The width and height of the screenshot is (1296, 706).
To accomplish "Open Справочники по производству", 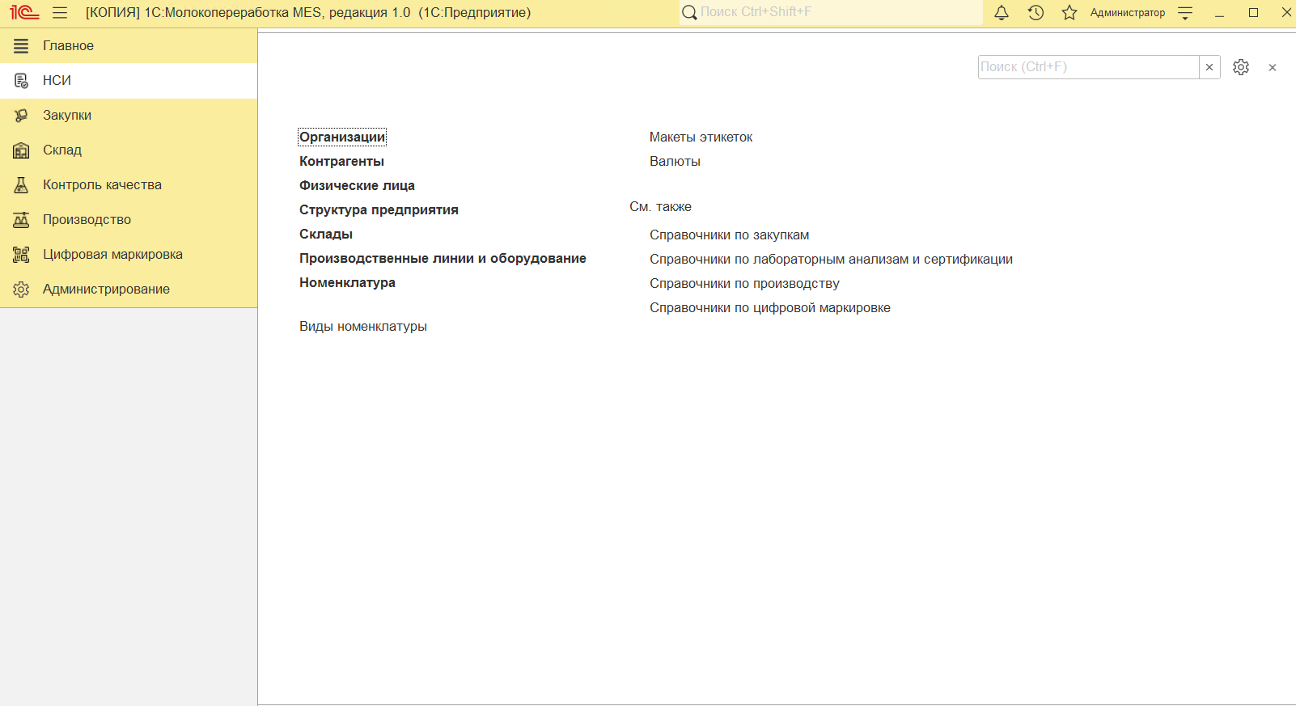I will [744, 283].
